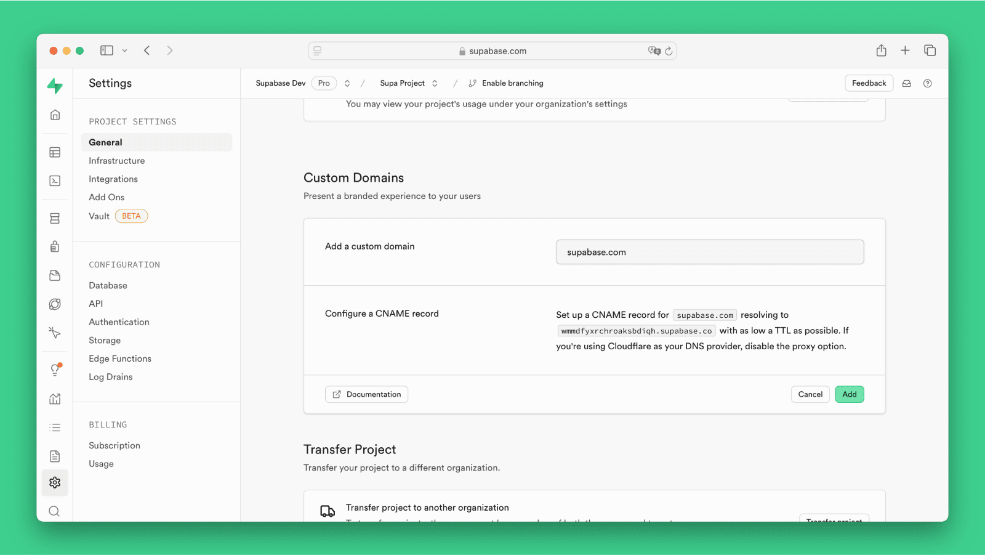
Task: Open the Table Editor icon
Action: [55, 152]
